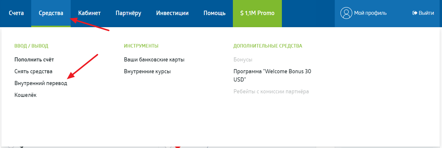442x148 pixels.
Task: Click the Выйти logout link
Action: 426,13
